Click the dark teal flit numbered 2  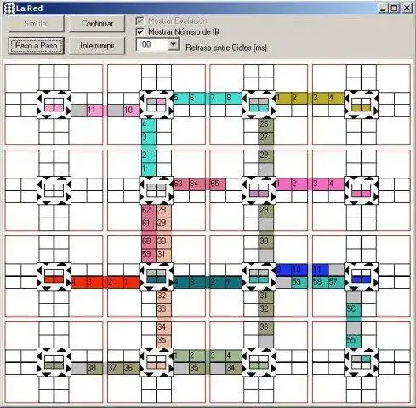218,282
